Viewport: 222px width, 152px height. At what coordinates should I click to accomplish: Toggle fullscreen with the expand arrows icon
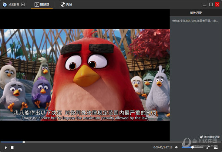[x=208, y=147]
